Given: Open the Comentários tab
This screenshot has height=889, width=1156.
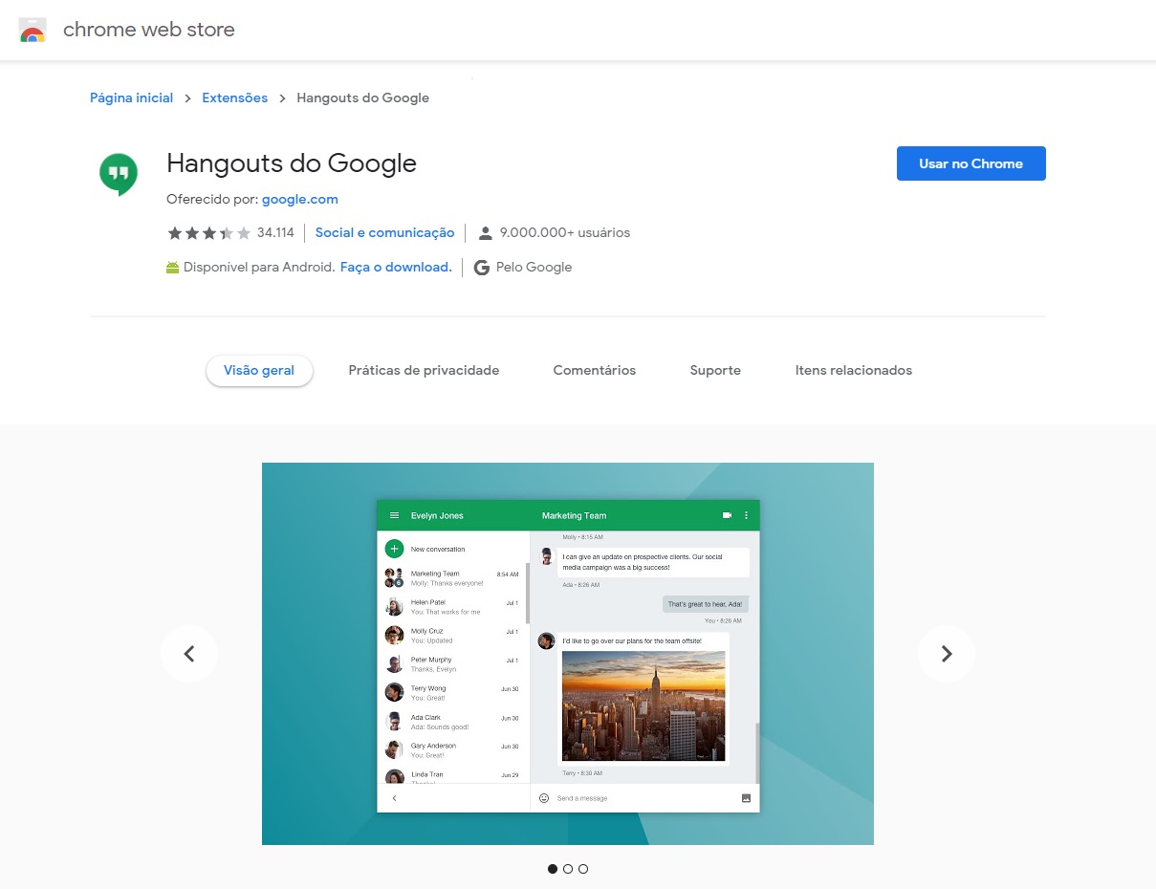Looking at the screenshot, I should click(x=595, y=370).
